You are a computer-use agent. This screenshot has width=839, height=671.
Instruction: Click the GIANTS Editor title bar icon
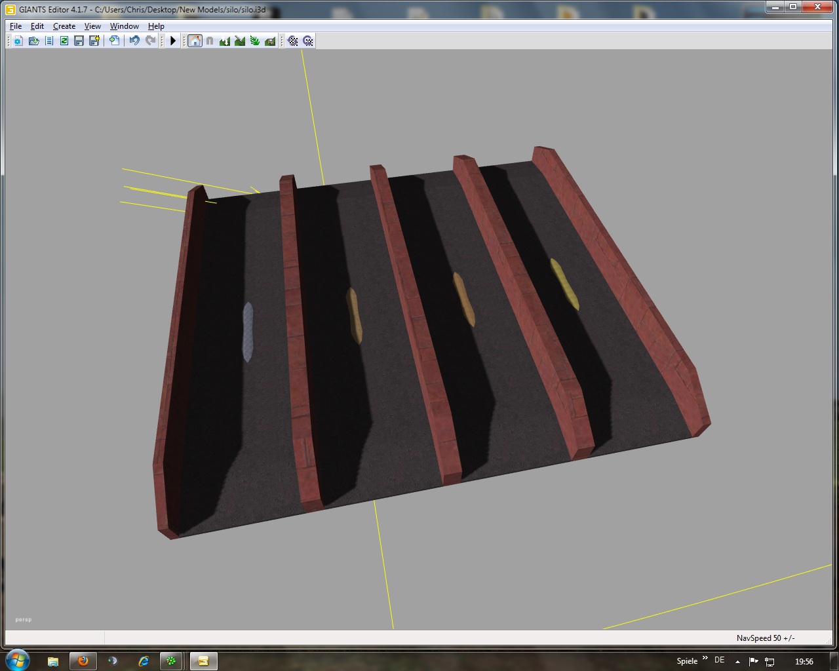coord(10,9)
